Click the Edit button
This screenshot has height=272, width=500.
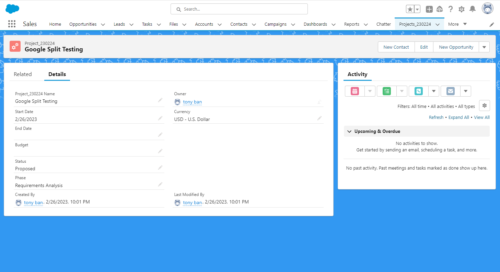(x=424, y=47)
